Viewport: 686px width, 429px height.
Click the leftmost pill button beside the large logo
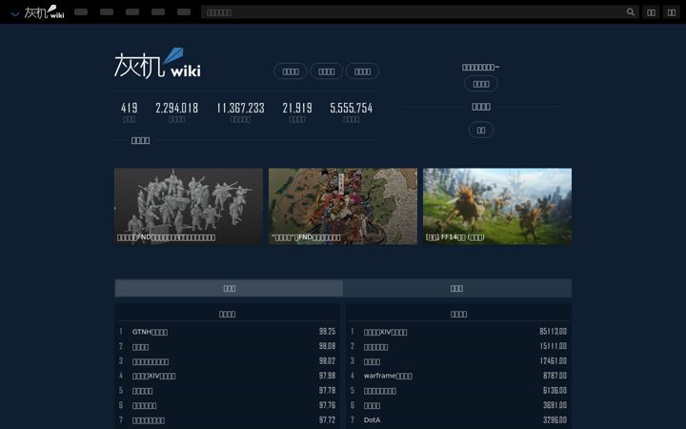(x=291, y=71)
